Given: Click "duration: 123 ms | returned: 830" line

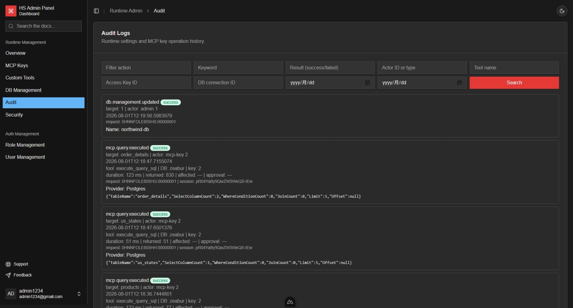Looking at the screenshot, I should (169, 175).
